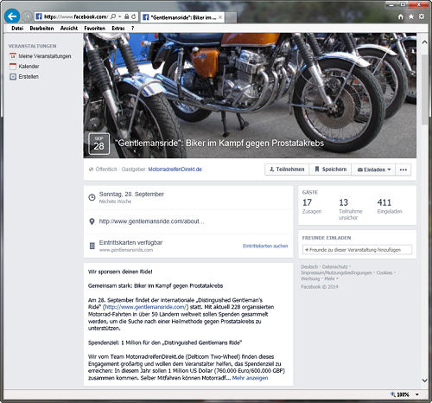Open the address bar dropdown arrow

click(119, 16)
